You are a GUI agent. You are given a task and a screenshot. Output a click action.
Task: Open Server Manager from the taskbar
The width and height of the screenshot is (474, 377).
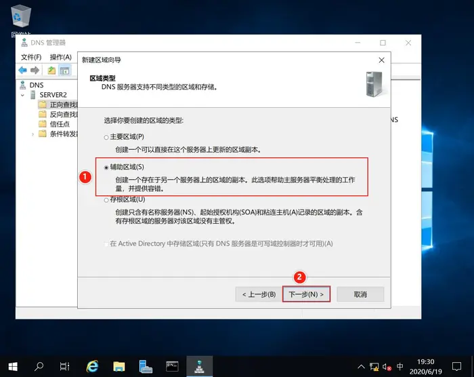[x=146, y=367]
